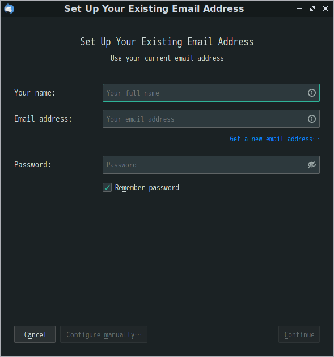This screenshot has width=334, height=357.
Task: Click the Password label text
Action: [33, 165]
